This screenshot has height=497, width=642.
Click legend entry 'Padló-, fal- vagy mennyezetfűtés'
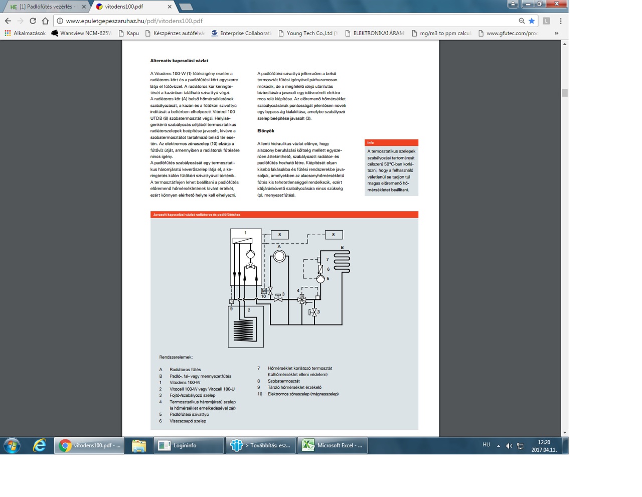pos(201,376)
